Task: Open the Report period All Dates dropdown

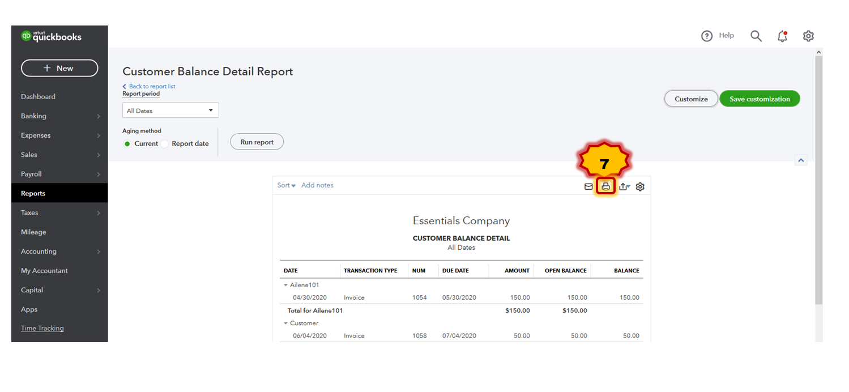Action: [170, 110]
